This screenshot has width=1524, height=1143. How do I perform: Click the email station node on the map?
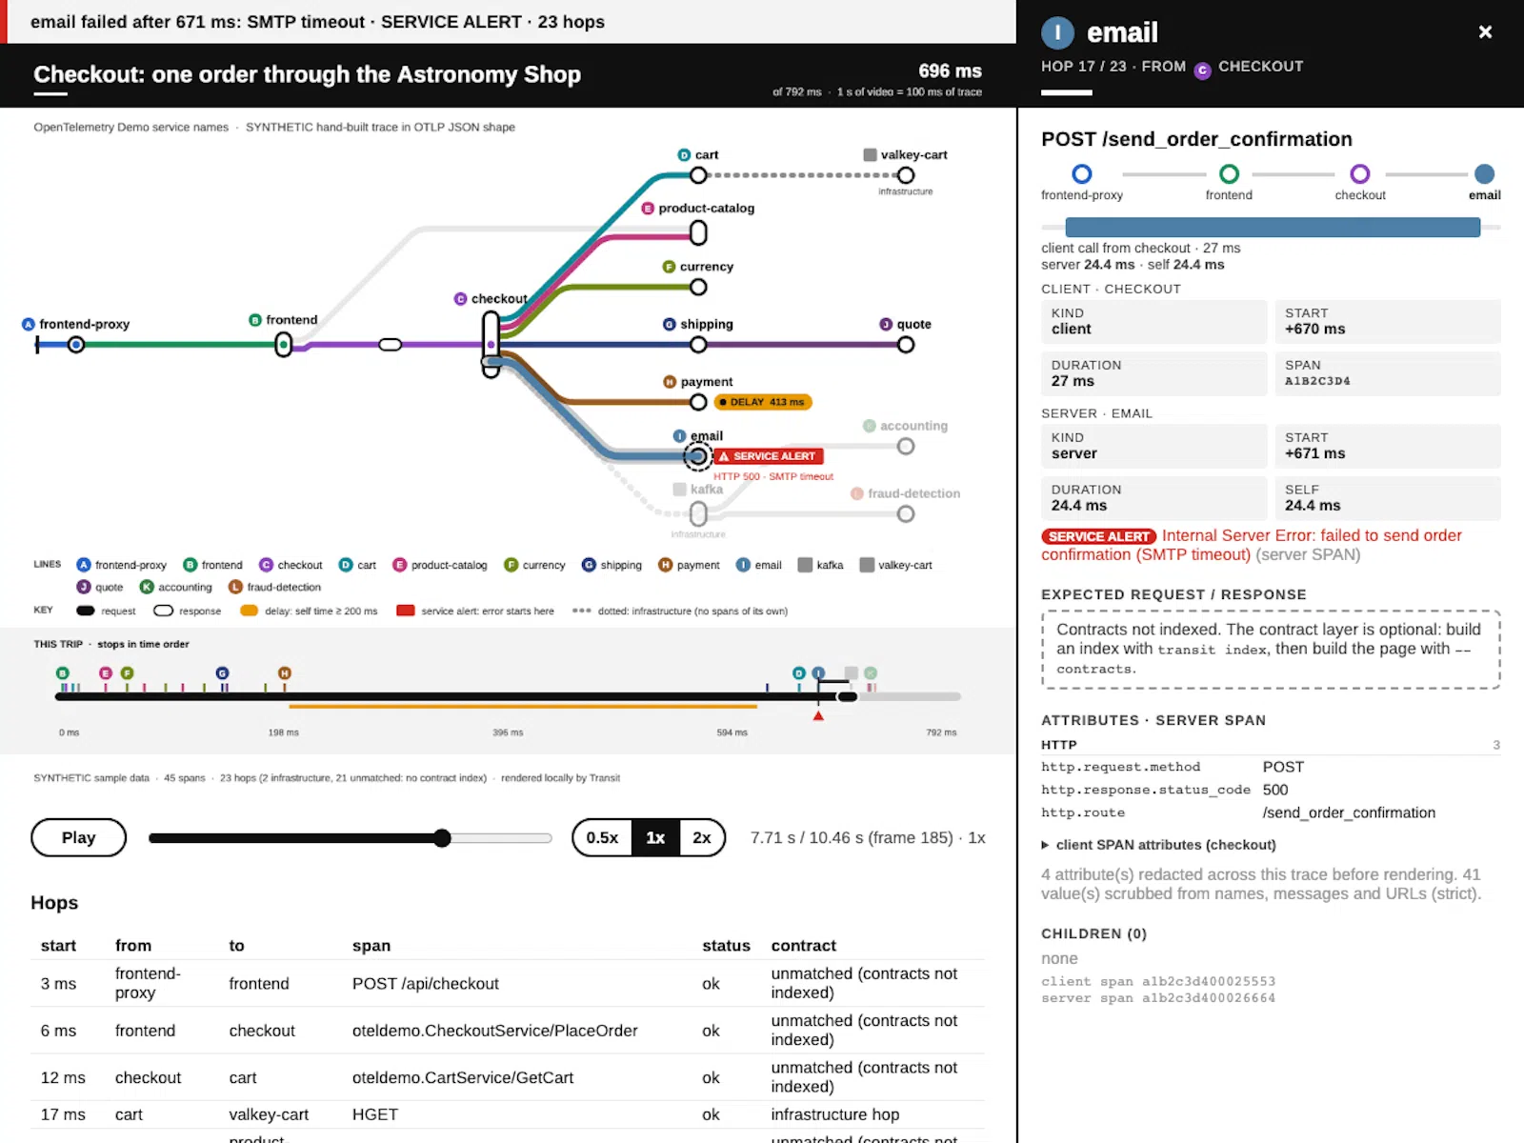(x=698, y=457)
